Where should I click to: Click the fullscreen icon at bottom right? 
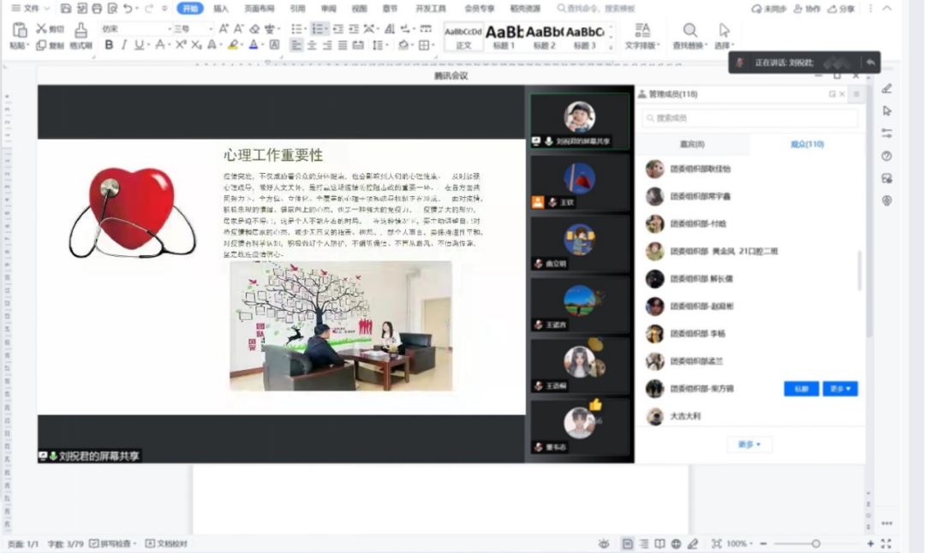point(886,544)
